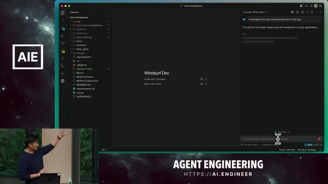Open the bottom-most round activity bar icon

[x=63, y=81]
